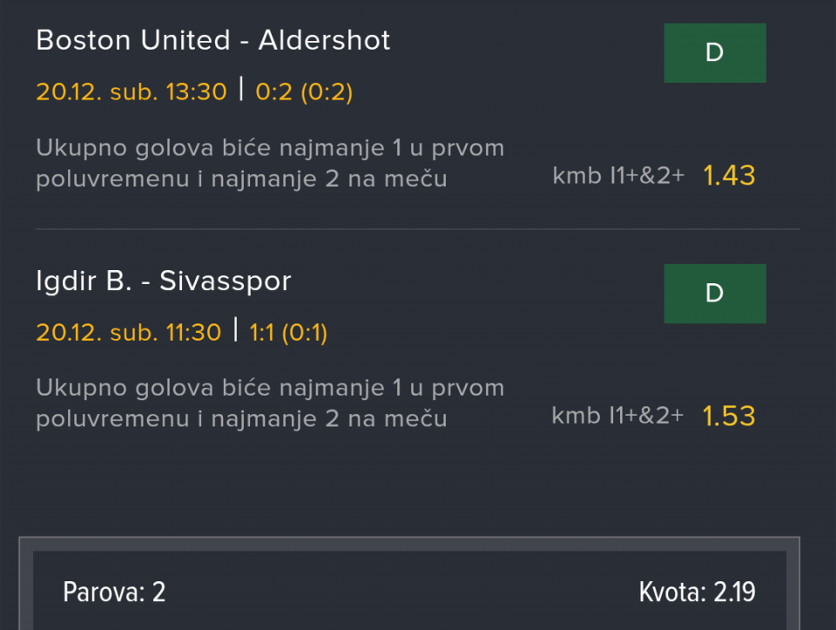This screenshot has height=630, width=836.
Task: Open the Igdir B. - Sivasspor match
Action: (x=164, y=281)
